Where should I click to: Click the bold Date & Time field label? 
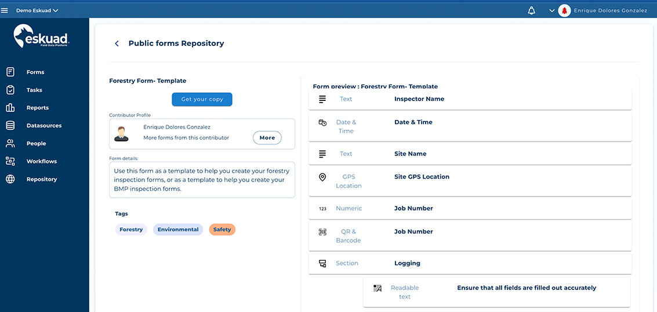click(413, 122)
